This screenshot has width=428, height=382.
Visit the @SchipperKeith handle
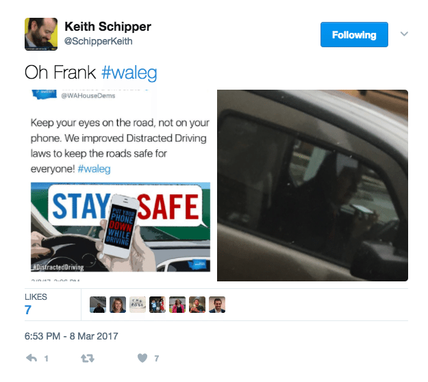98,41
